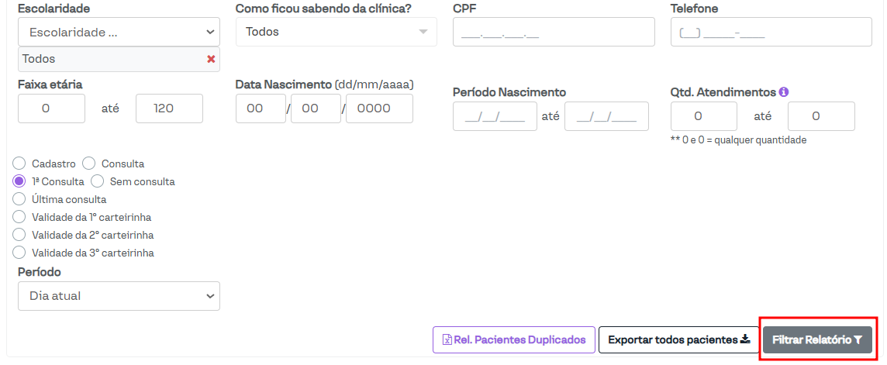Select the Cadastro radio button
Viewport: 887px width, 365px height.
tap(19, 164)
